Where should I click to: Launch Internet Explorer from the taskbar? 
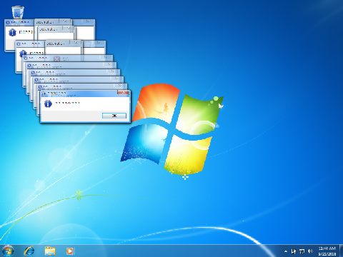coord(29,251)
